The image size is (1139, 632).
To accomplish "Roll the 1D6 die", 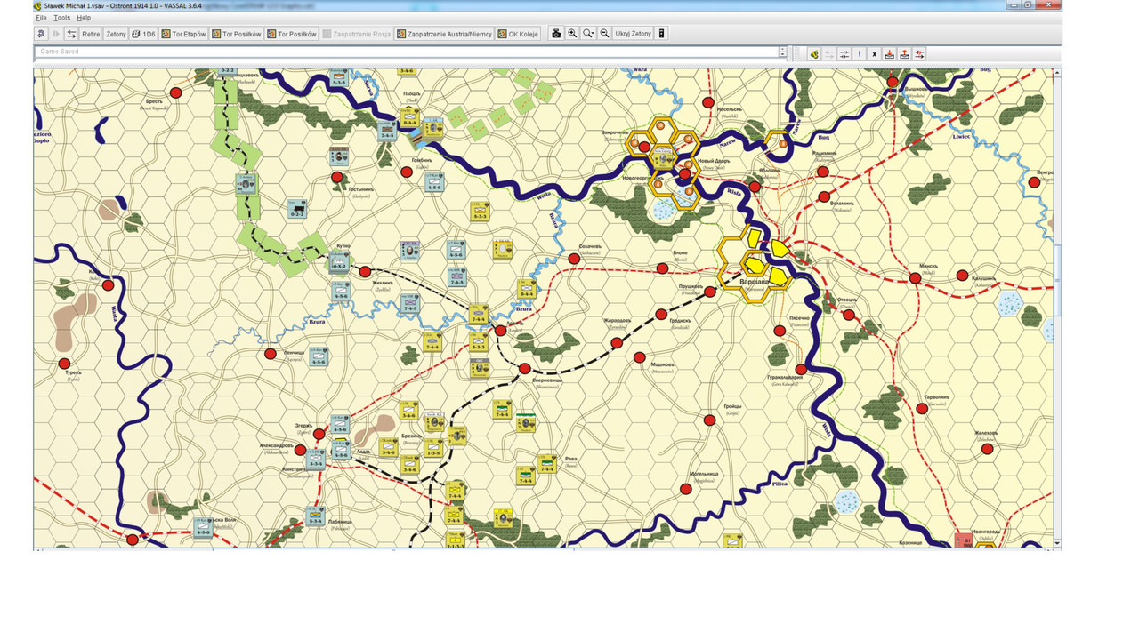I will pyautogui.click(x=143, y=34).
